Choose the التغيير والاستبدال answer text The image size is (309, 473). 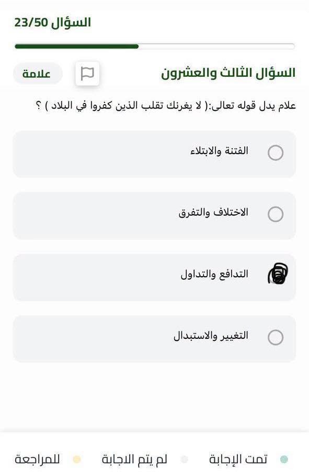[211, 336]
